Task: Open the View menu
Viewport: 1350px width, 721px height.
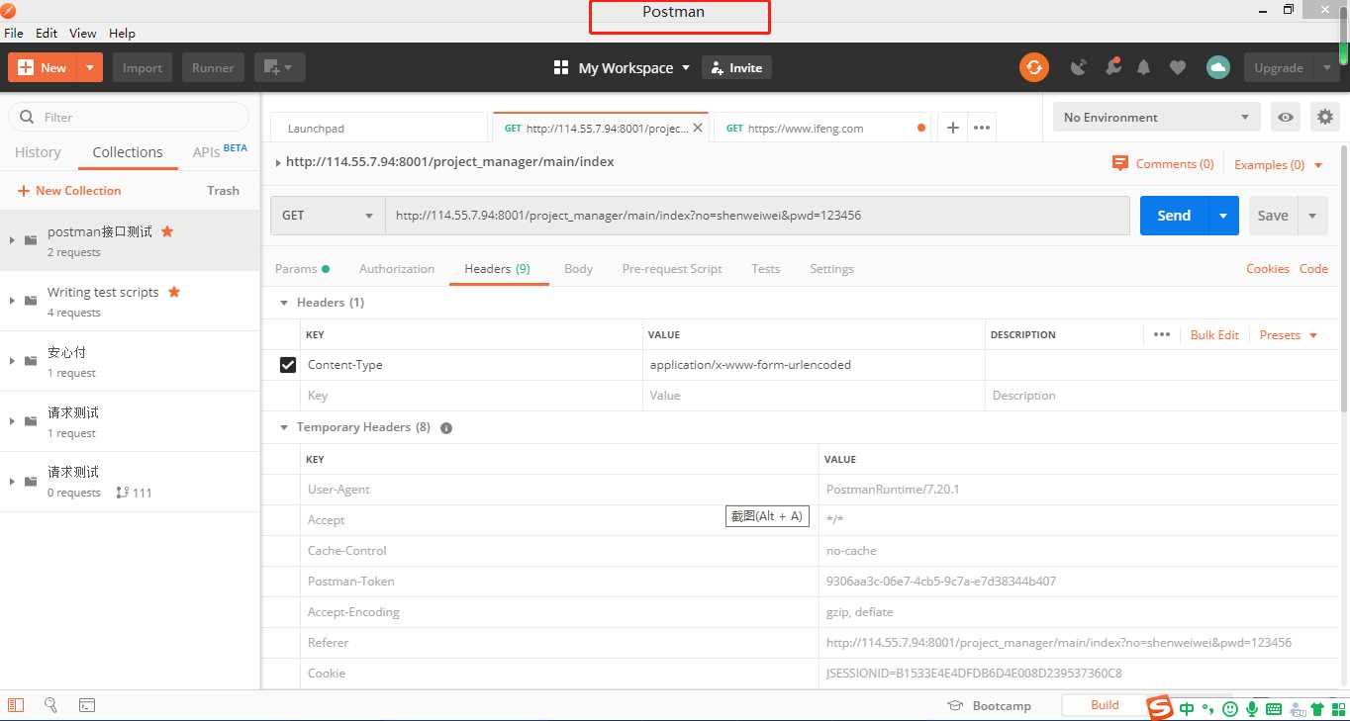Action: tap(82, 33)
